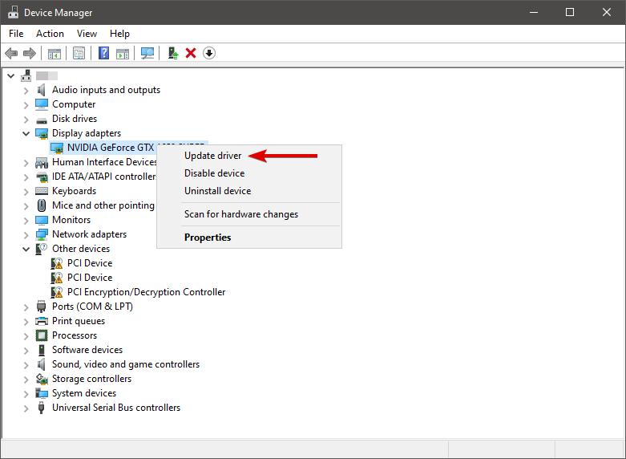Open the Action menu
The height and width of the screenshot is (459, 626).
click(50, 34)
